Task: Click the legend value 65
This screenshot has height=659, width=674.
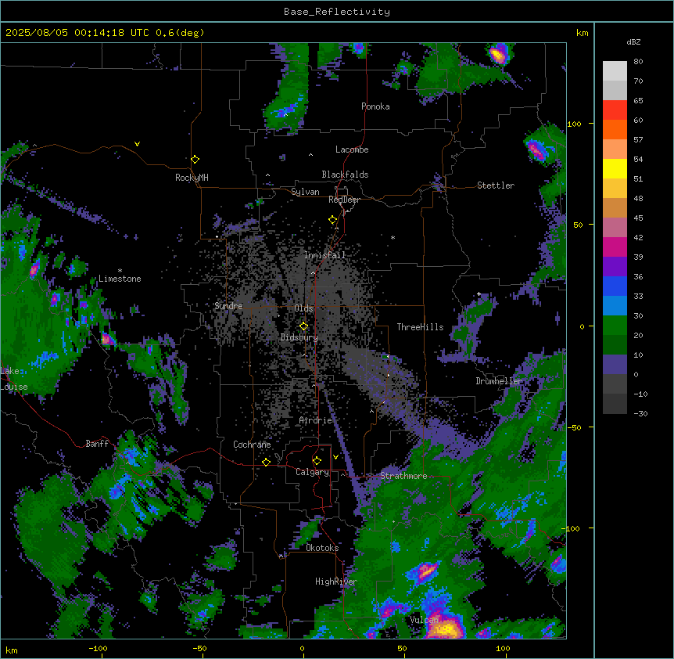Action: (638, 101)
